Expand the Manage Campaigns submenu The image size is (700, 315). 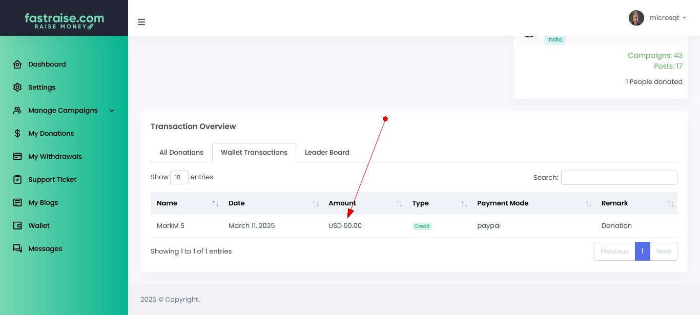[x=112, y=111]
